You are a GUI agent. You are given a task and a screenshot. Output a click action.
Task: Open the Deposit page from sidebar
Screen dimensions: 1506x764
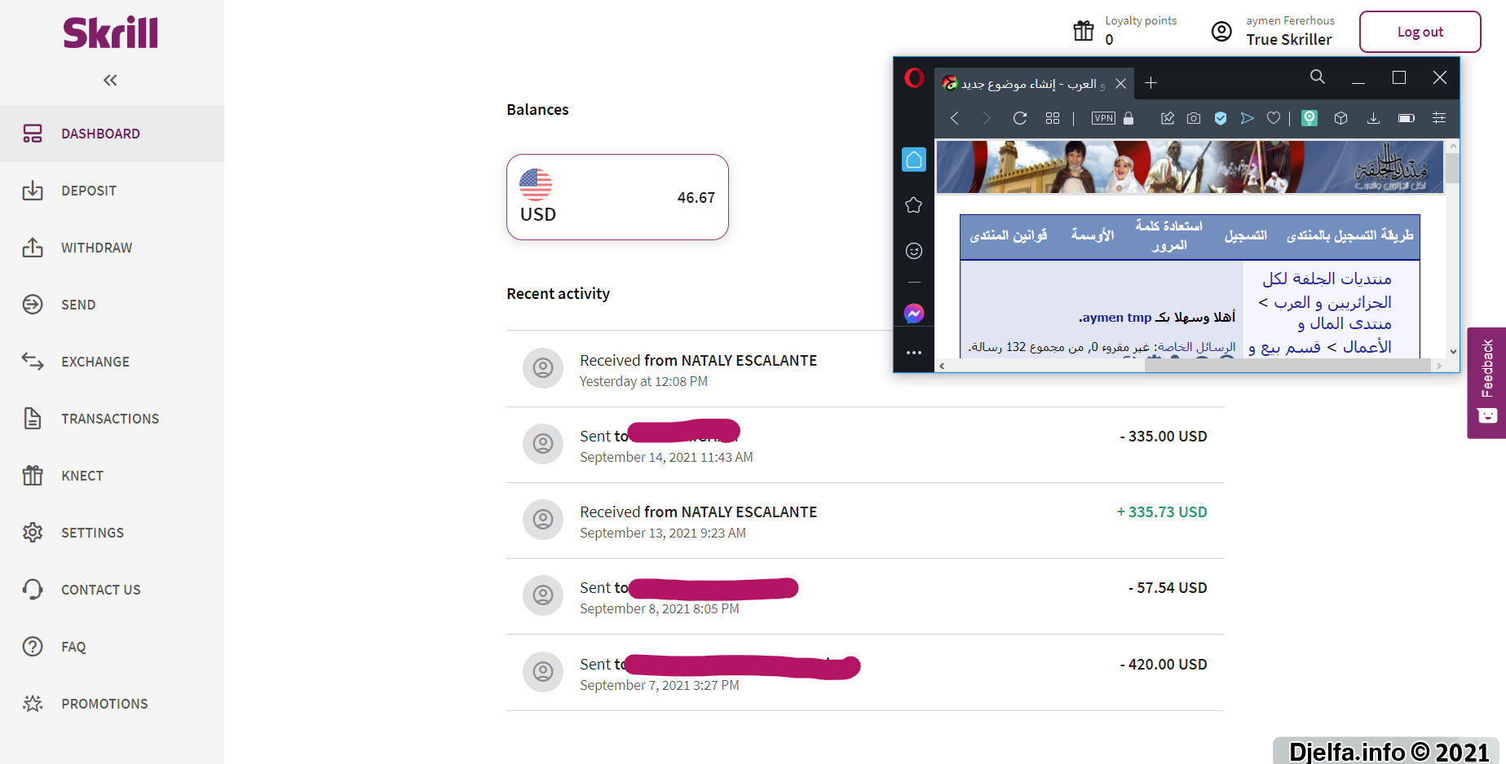coord(88,191)
